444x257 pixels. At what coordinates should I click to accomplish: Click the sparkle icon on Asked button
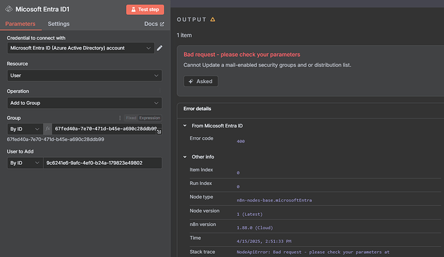click(191, 81)
